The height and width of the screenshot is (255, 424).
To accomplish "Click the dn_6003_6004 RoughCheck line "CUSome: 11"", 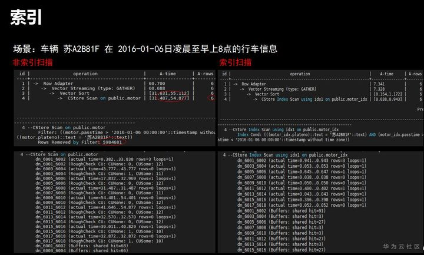I will pyautogui.click(x=100, y=174).
